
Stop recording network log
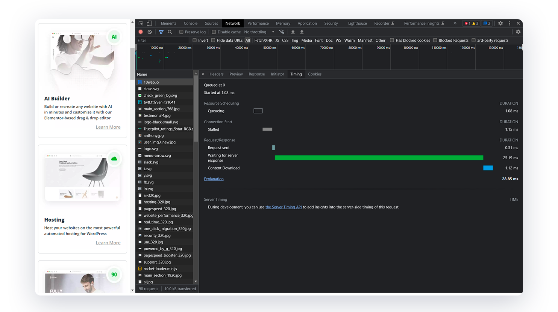(x=141, y=32)
